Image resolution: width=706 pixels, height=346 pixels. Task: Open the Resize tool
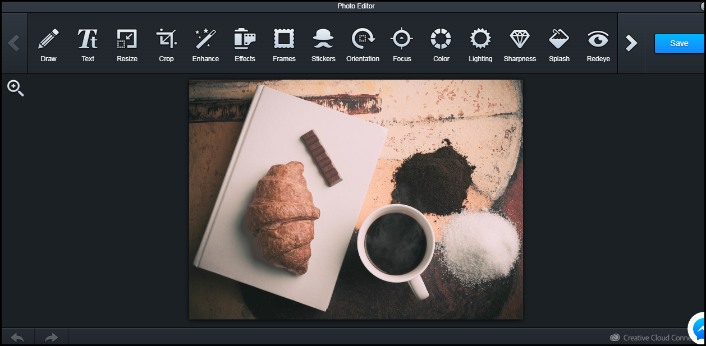[x=127, y=44]
